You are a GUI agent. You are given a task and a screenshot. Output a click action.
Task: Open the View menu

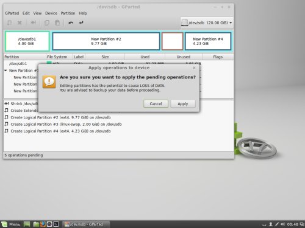click(37, 13)
